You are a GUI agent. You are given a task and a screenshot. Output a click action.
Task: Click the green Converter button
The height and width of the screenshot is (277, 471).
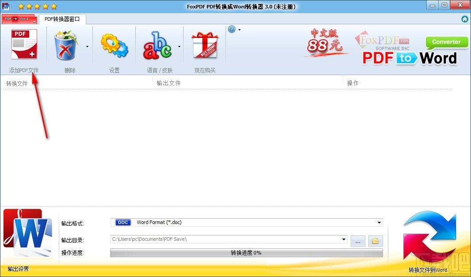(x=447, y=42)
